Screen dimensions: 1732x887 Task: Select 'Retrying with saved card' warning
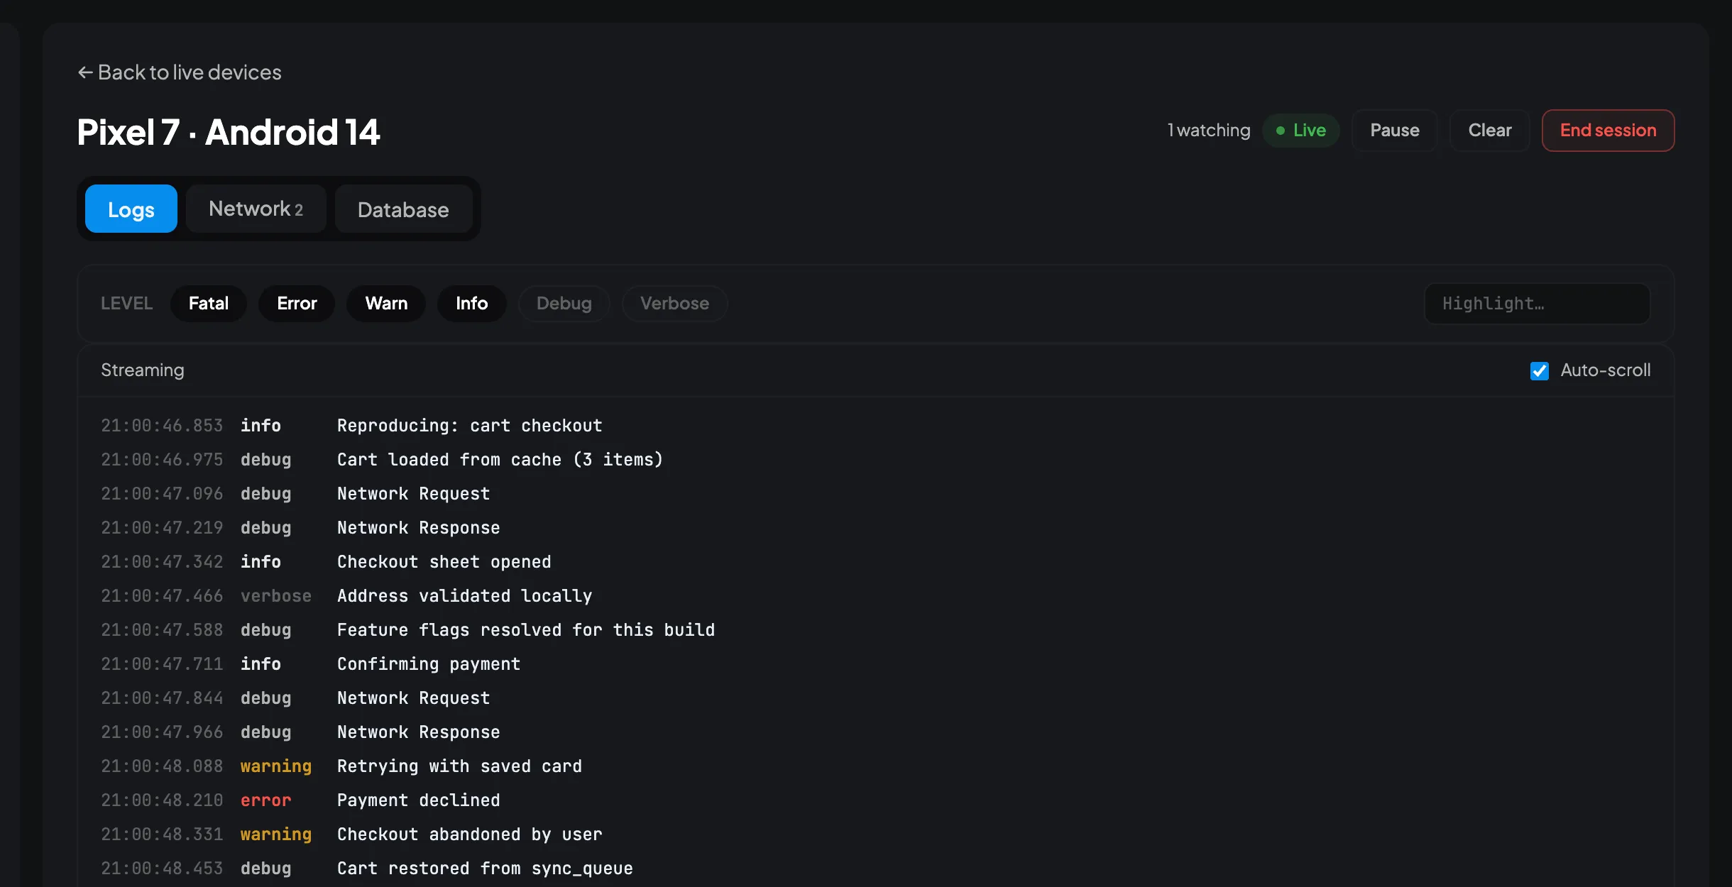(875, 766)
